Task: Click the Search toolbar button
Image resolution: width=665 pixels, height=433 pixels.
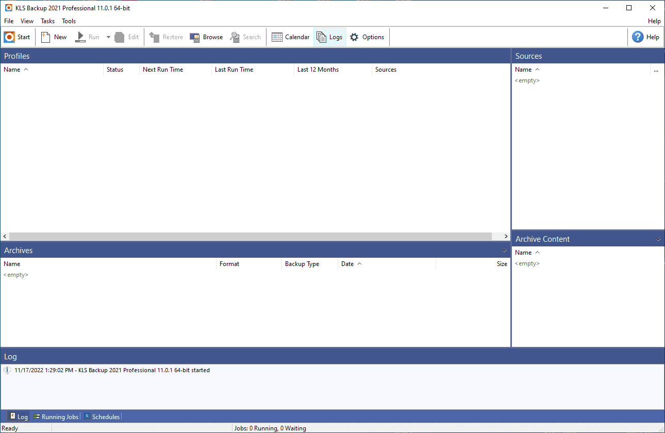Action: pyautogui.click(x=245, y=37)
